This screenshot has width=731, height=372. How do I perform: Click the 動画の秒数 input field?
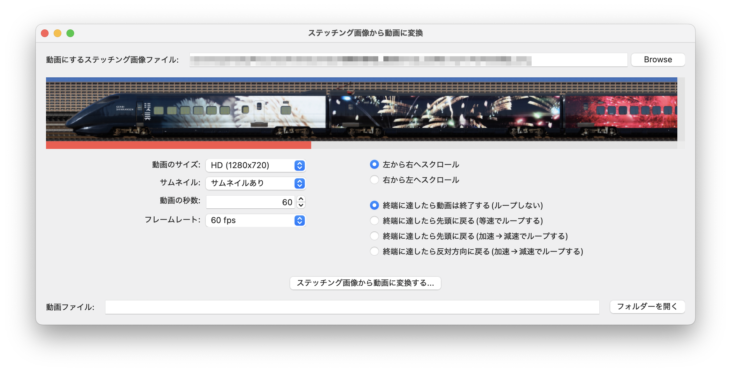click(x=250, y=202)
